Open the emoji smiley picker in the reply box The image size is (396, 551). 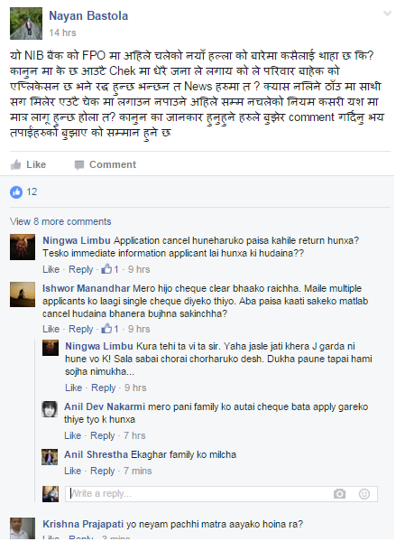point(364,494)
